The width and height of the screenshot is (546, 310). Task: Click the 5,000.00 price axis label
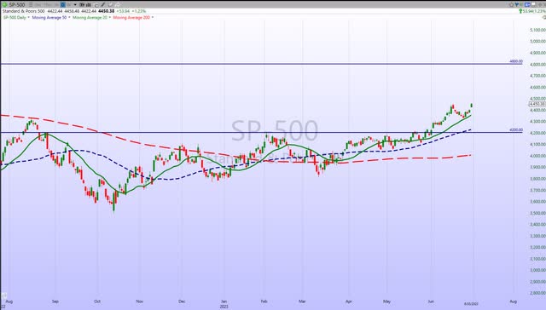click(x=537, y=42)
